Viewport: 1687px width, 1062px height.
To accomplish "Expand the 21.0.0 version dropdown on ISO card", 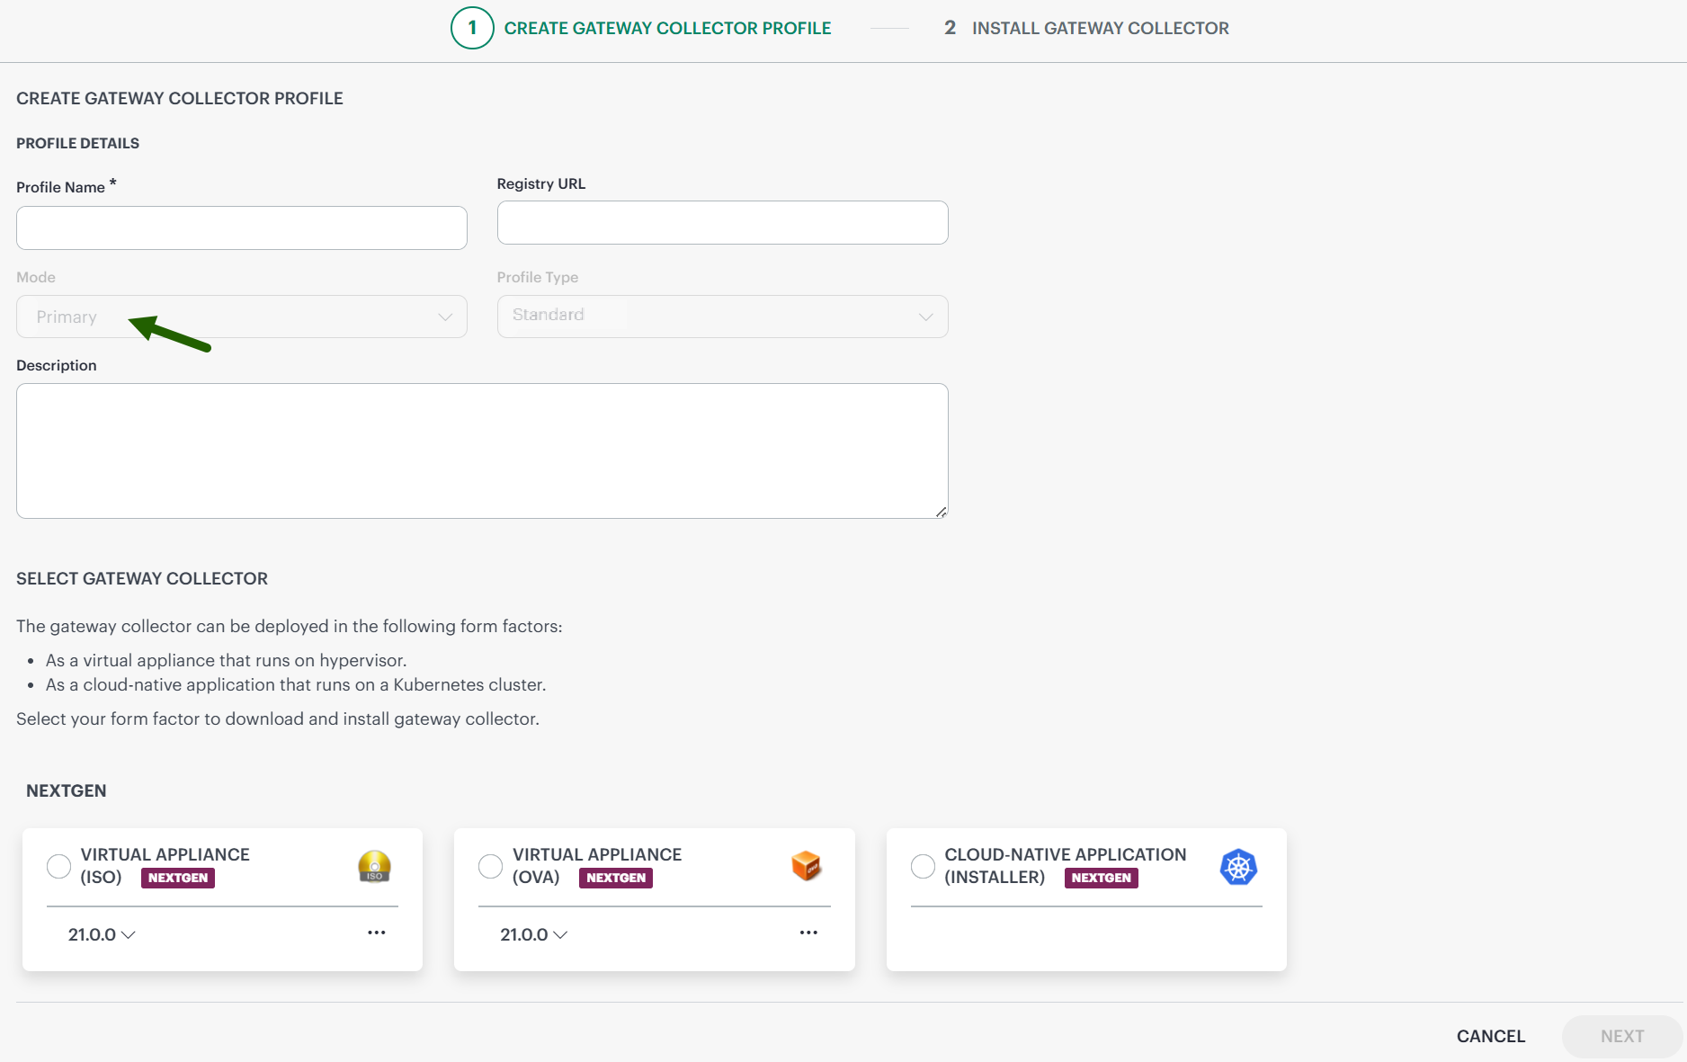I will (x=102, y=934).
